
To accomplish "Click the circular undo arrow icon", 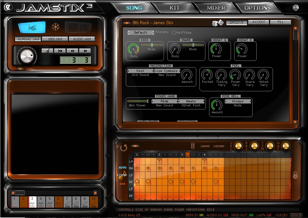I will 124,147.
